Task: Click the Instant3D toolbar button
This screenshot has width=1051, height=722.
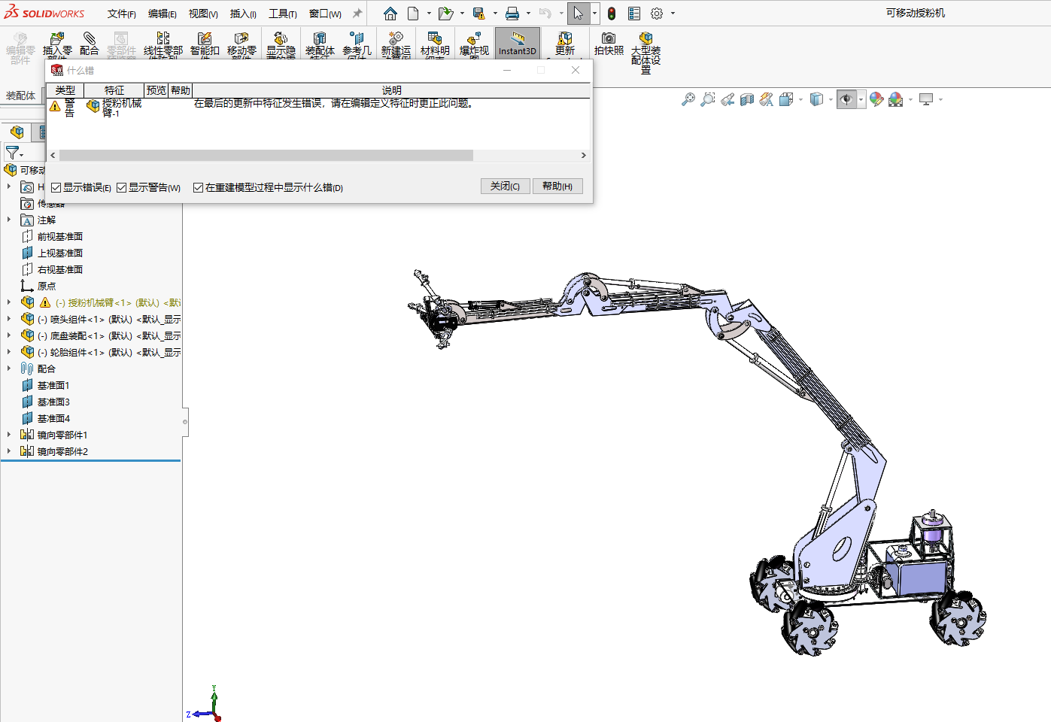Action: [x=517, y=43]
